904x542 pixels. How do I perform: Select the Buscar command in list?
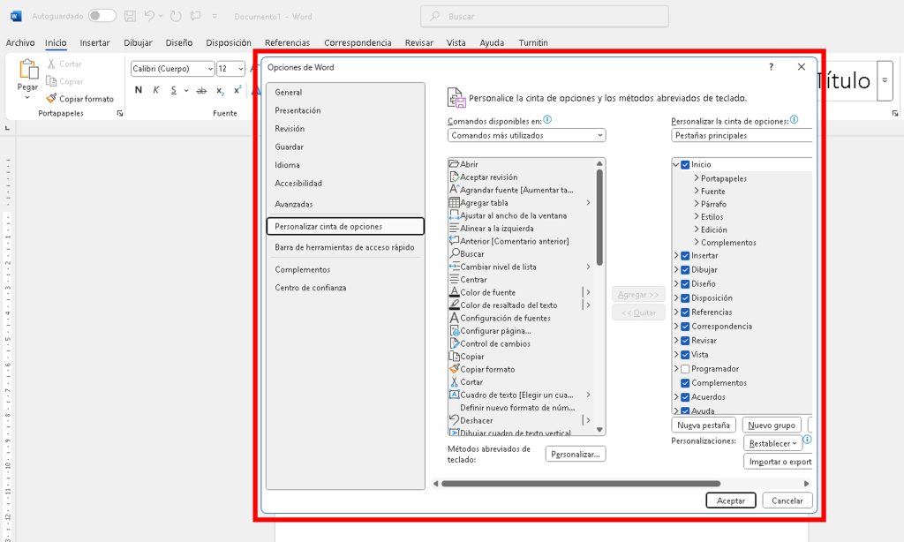[472, 254]
